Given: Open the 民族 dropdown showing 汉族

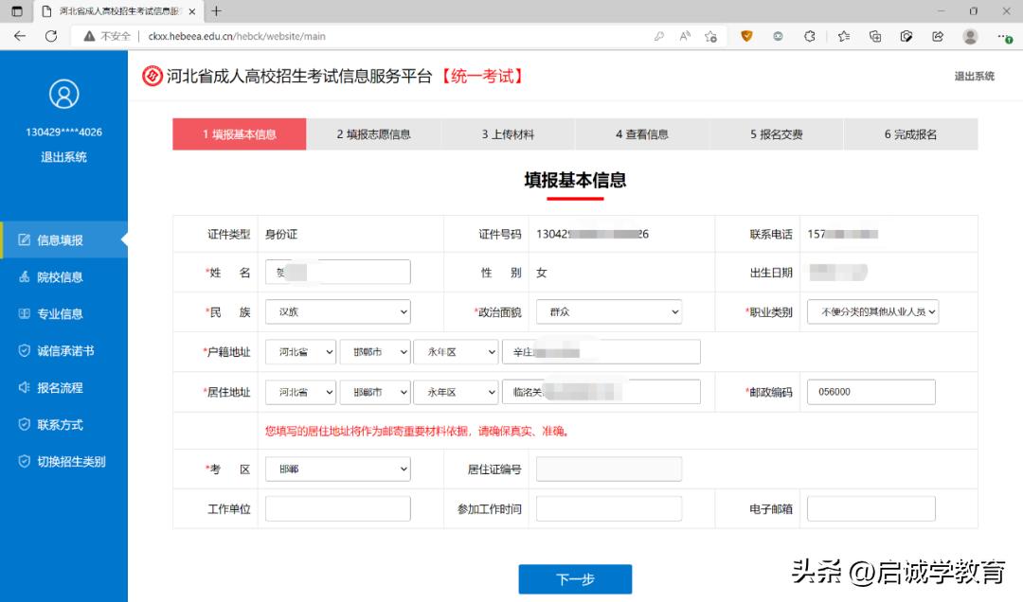Looking at the screenshot, I should click(337, 312).
